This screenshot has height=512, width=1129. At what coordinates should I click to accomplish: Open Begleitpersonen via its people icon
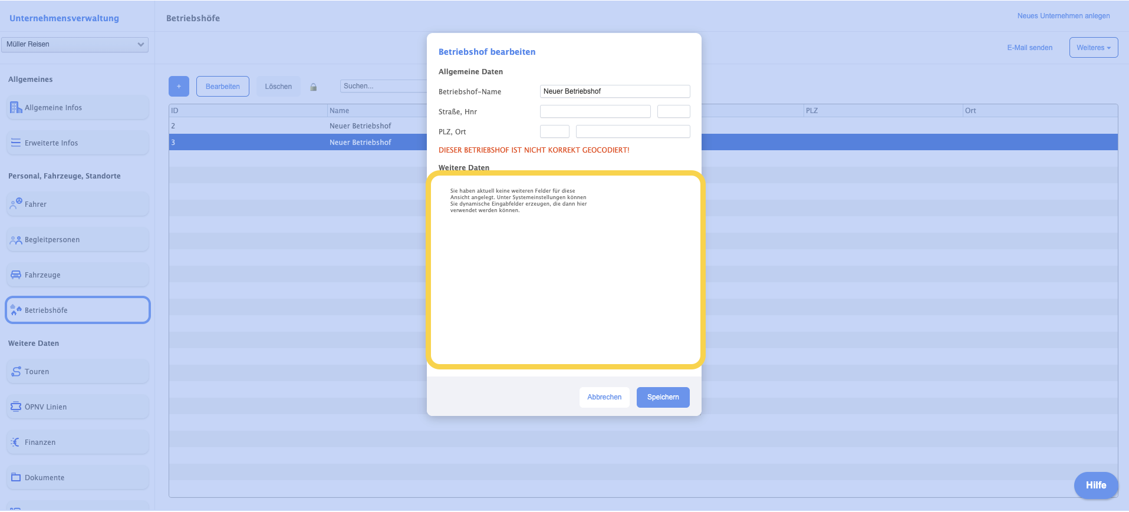(x=16, y=240)
